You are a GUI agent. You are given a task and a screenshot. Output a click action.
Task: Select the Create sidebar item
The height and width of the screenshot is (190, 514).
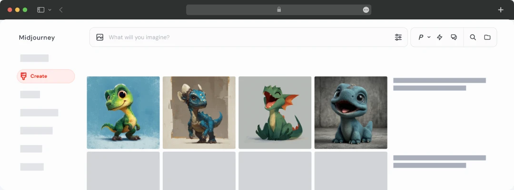click(46, 76)
